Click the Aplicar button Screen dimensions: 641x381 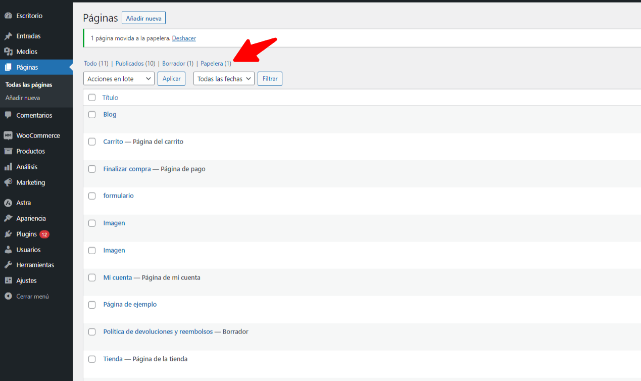pos(172,79)
